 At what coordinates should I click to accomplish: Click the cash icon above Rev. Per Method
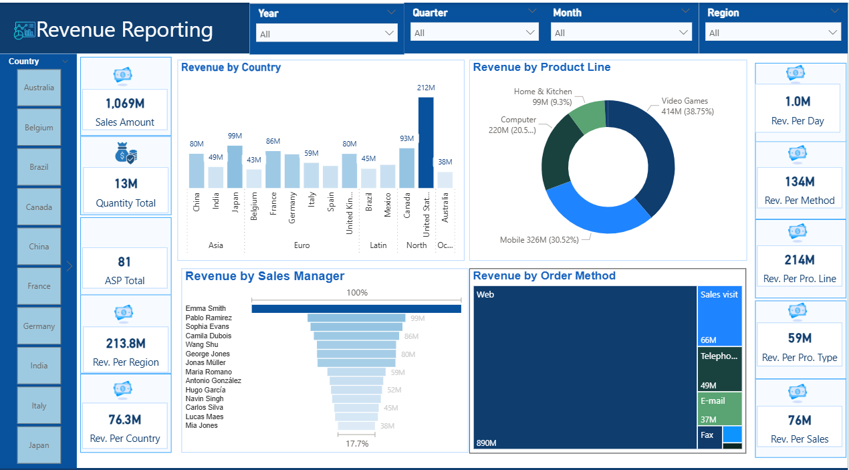click(x=797, y=154)
